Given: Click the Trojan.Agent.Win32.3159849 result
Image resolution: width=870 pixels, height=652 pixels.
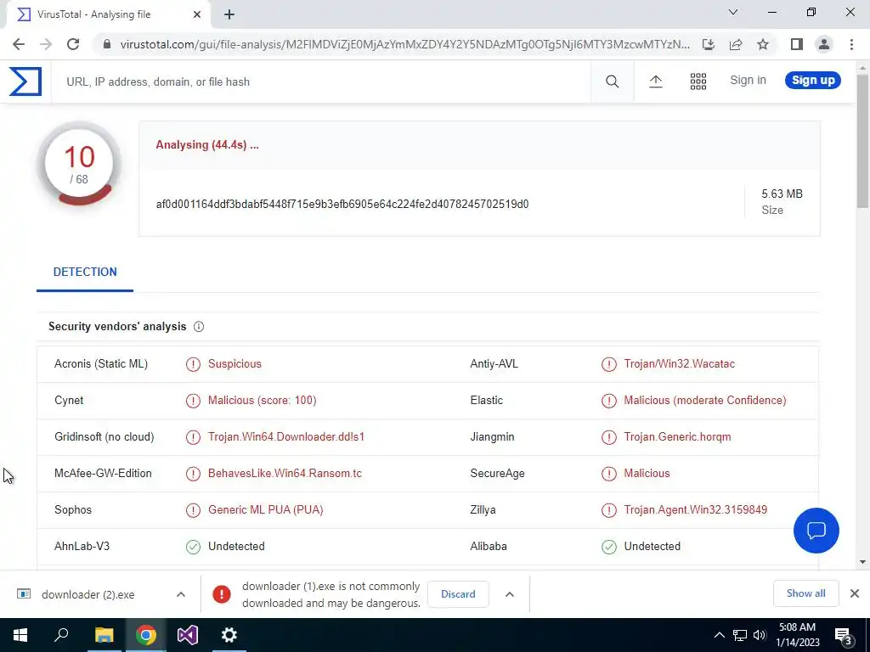Looking at the screenshot, I should point(695,510).
